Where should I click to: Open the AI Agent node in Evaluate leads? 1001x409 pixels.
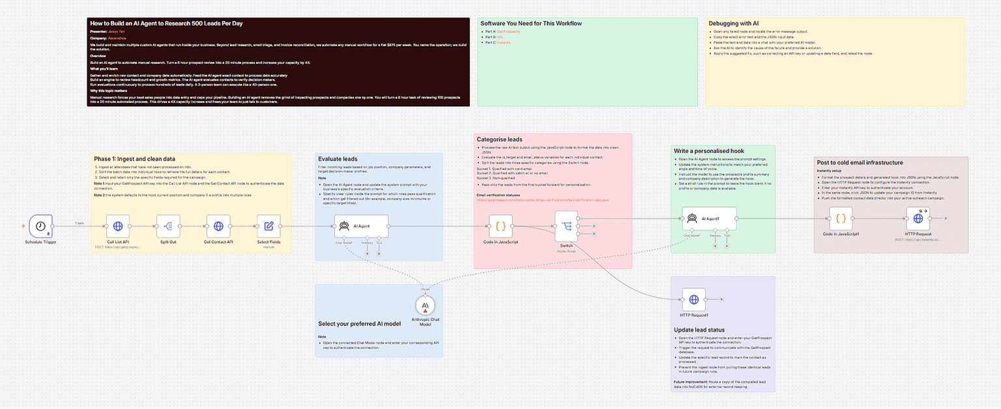(x=361, y=226)
